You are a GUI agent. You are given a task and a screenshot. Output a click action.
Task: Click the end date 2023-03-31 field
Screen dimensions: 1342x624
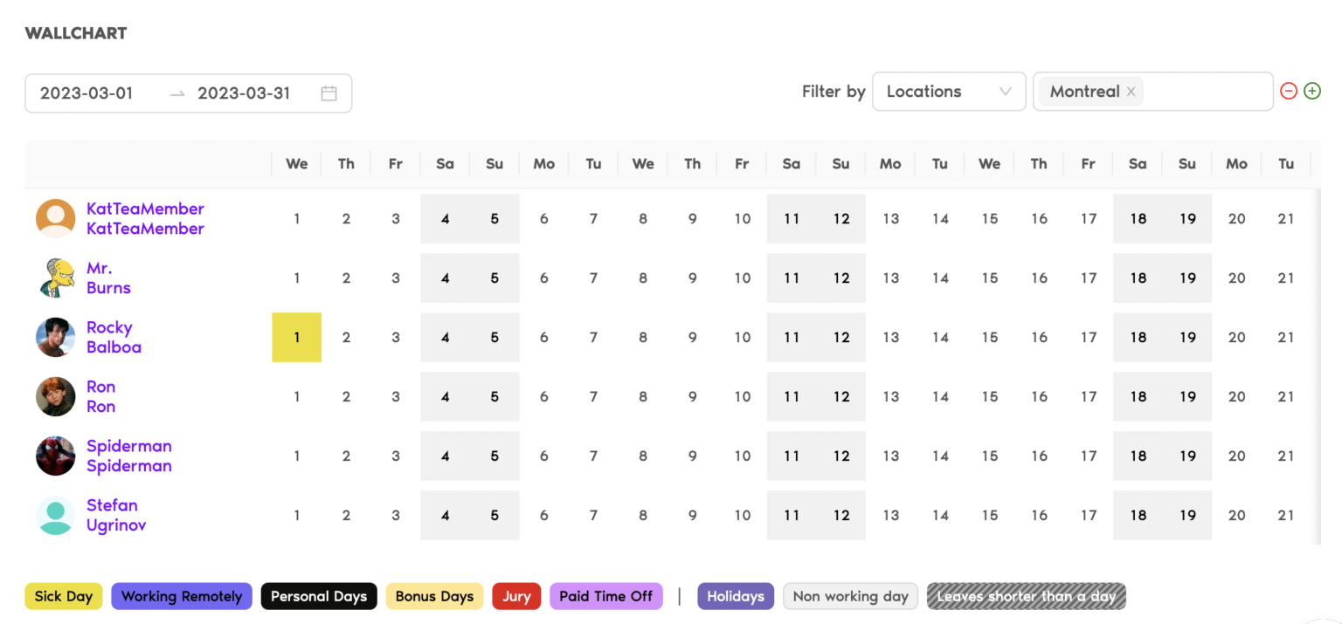(x=244, y=93)
